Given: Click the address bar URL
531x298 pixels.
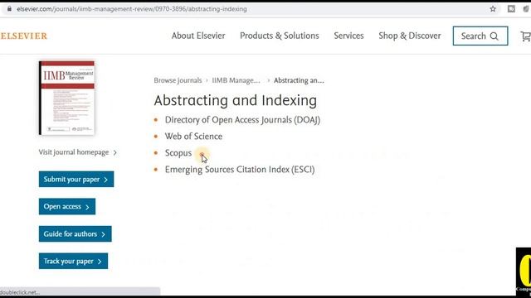Looking at the screenshot, I should coord(132,9).
